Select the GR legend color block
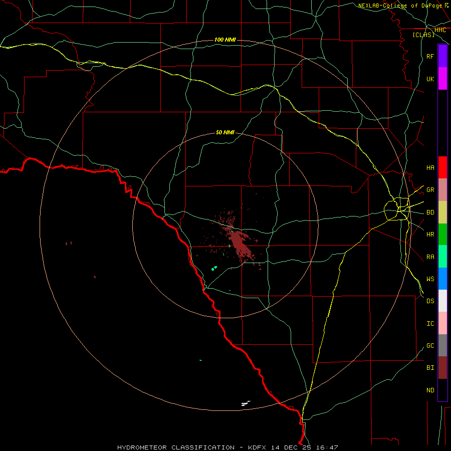This screenshot has height=451, width=451. (442, 190)
